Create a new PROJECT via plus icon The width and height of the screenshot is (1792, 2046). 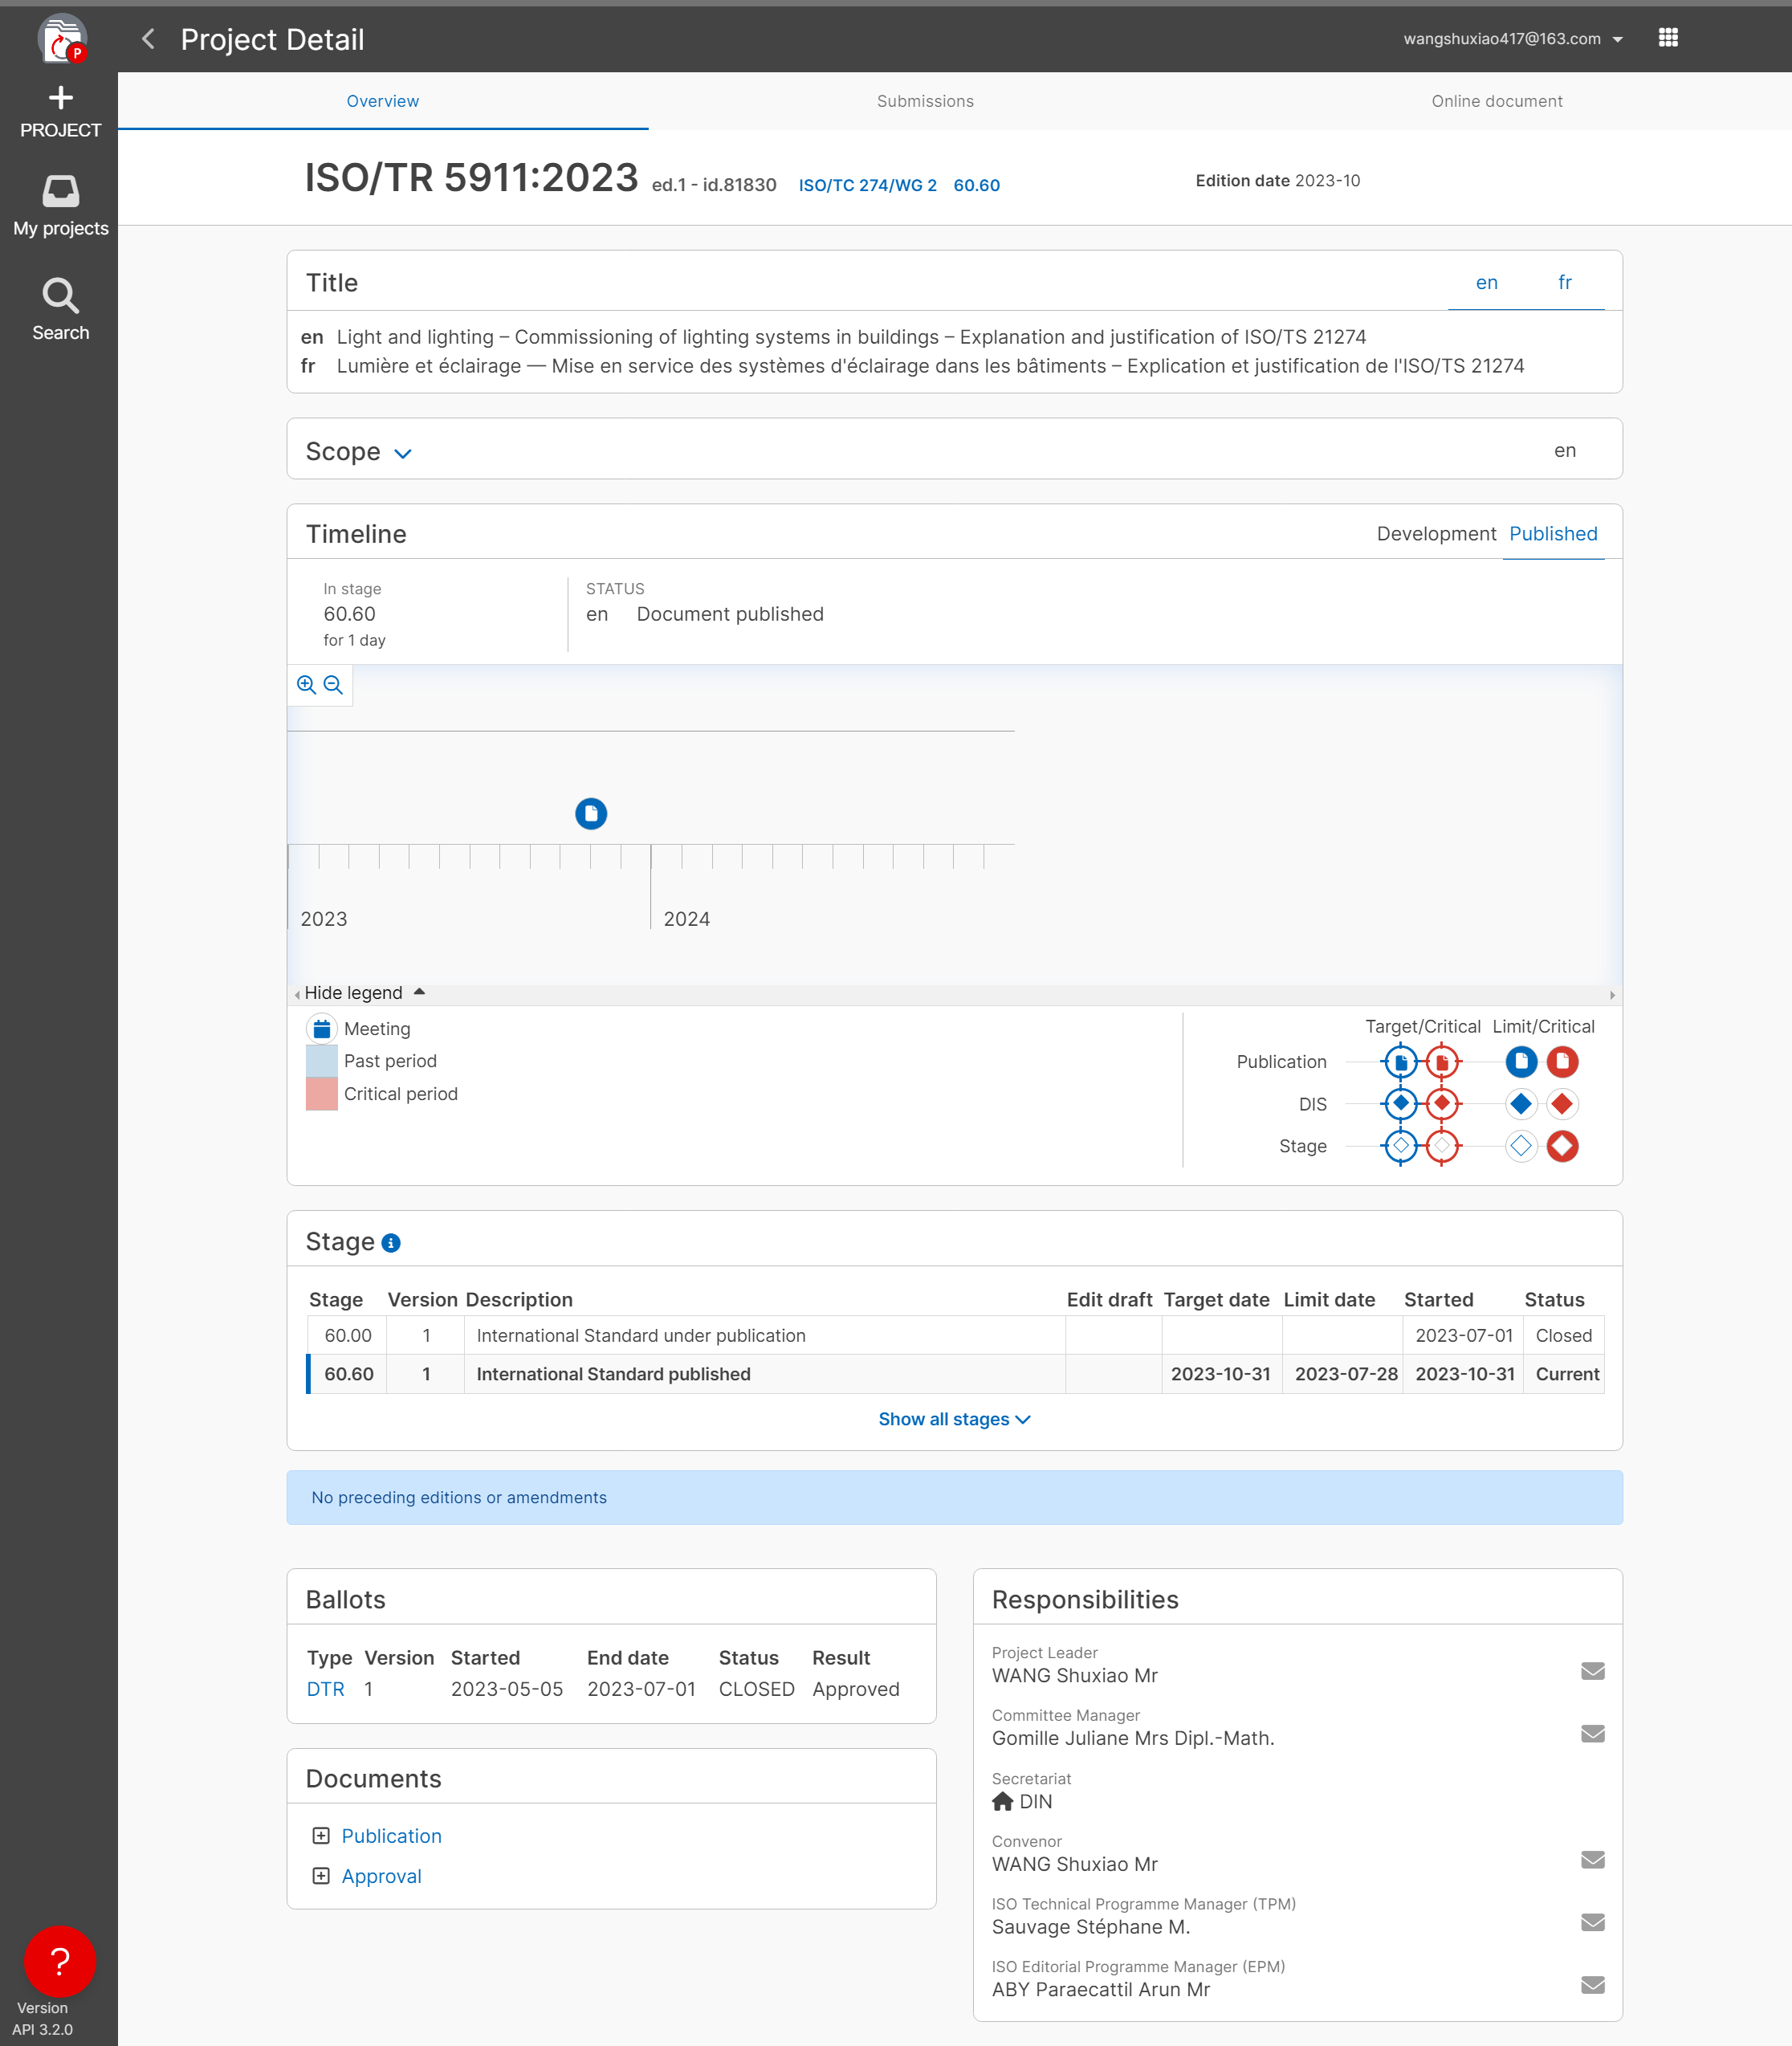coord(60,97)
